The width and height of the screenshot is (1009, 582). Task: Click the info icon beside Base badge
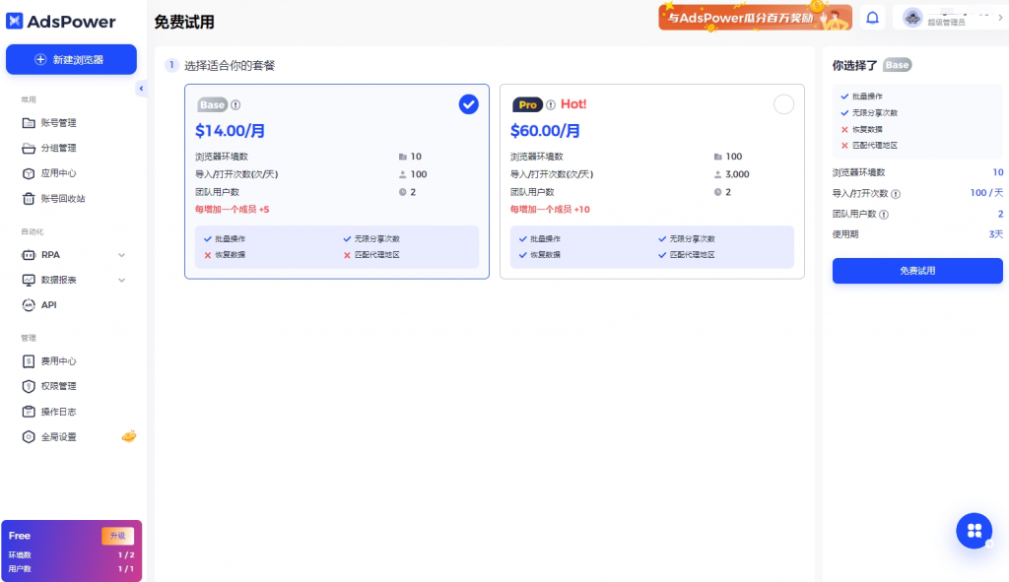[235, 105]
